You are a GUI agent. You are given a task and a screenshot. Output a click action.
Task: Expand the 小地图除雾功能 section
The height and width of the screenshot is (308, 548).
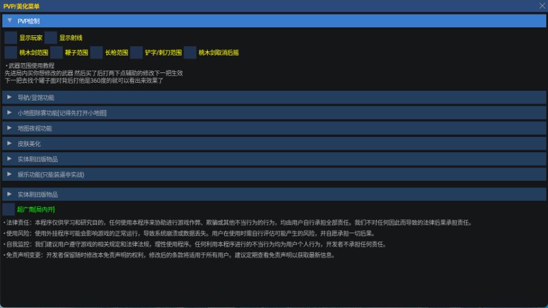pyautogui.click(x=274, y=113)
